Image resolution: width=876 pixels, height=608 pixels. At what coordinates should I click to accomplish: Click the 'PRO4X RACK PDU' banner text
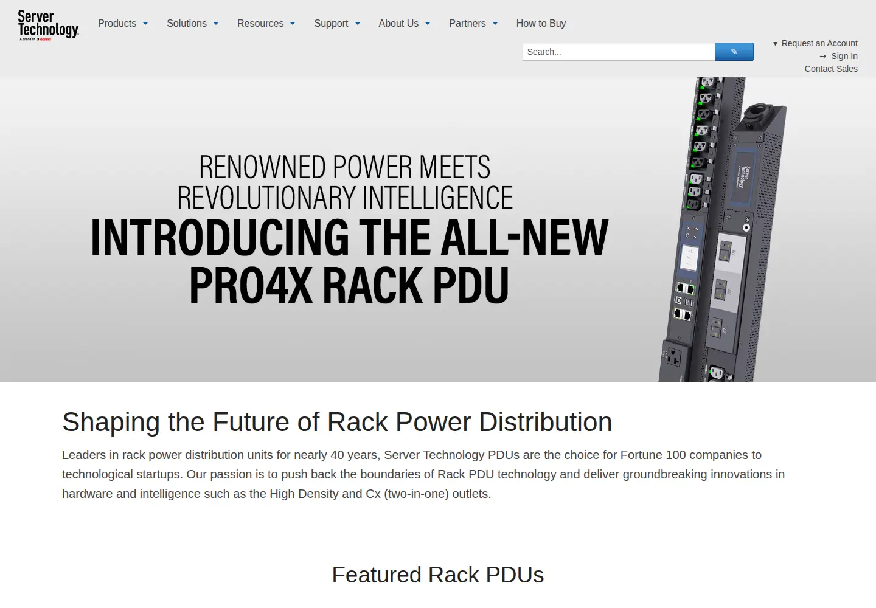click(x=349, y=285)
